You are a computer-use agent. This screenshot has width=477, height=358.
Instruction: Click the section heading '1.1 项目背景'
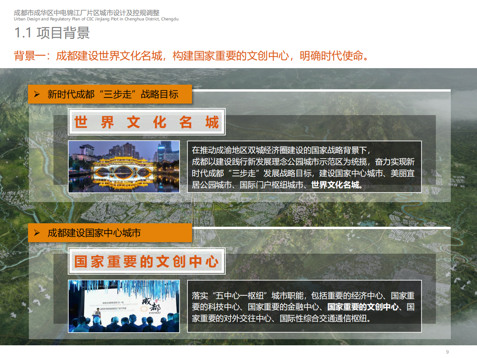(52, 33)
